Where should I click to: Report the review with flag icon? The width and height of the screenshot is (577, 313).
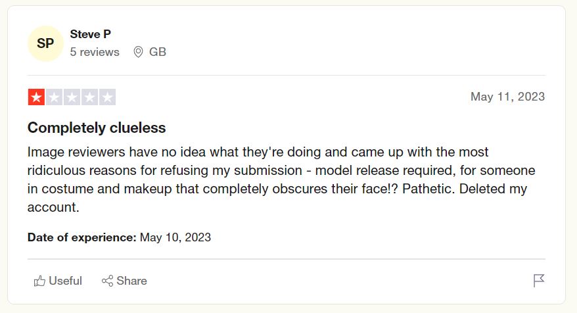point(539,281)
